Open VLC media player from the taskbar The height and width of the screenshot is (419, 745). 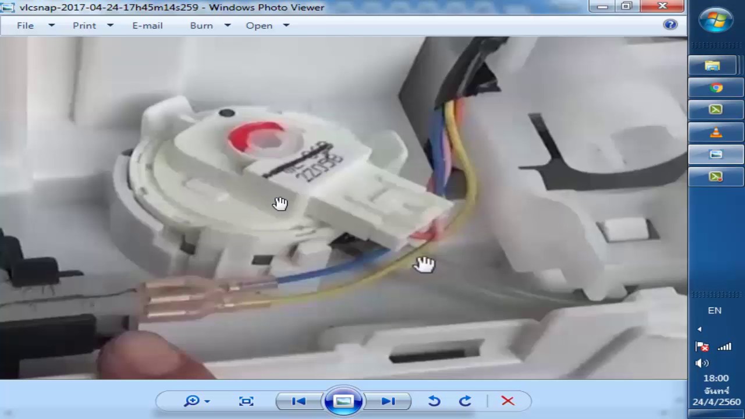[716, 132]
